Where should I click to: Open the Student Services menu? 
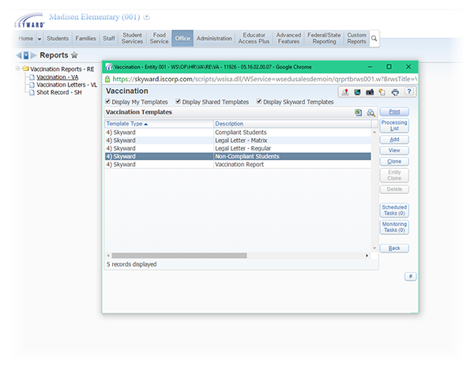point(132,39)
